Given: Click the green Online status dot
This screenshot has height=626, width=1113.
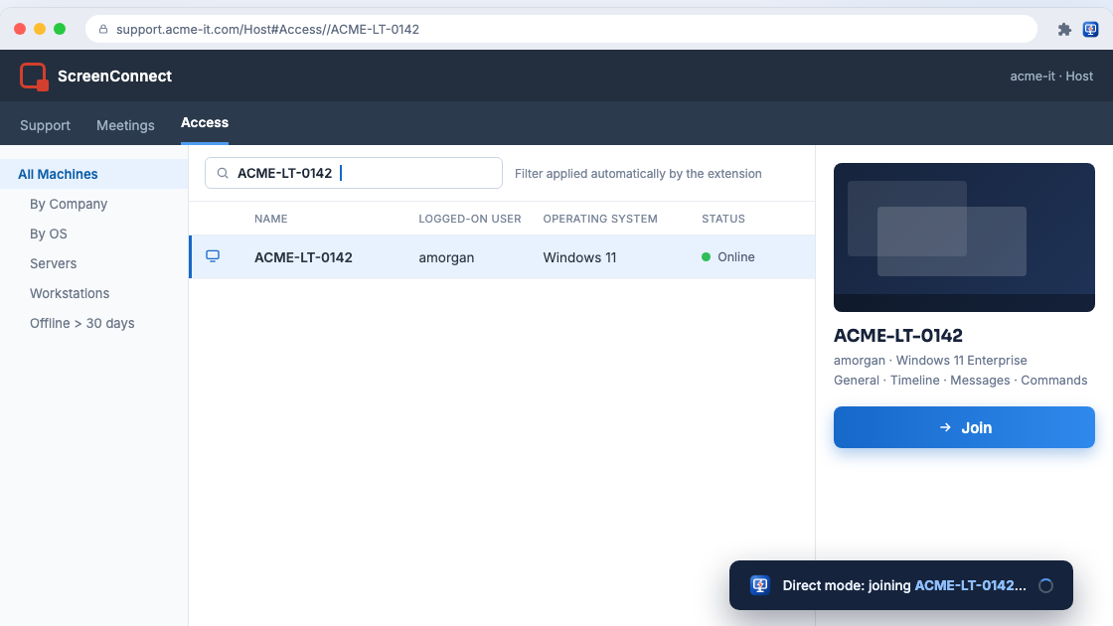Looking at the screenshot, I should (x=706, y=257).
